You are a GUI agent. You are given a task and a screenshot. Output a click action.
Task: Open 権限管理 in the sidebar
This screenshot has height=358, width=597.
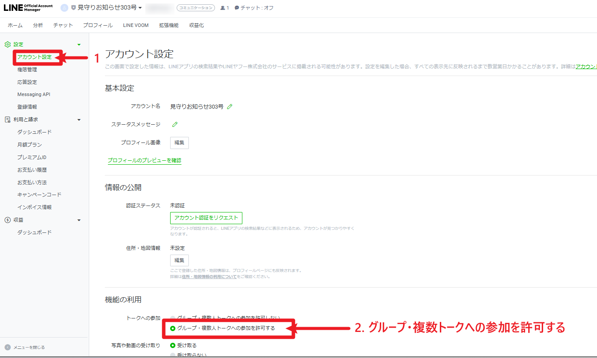[27, 70]
